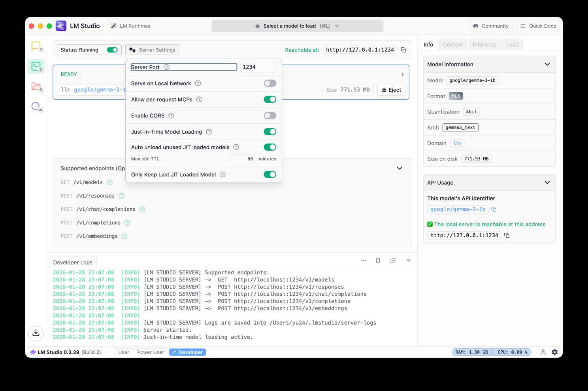The height and width of the screenshot is (391, 588).
Task: Disable Just-in-Time Model Loading
Action: pos(270,132)
